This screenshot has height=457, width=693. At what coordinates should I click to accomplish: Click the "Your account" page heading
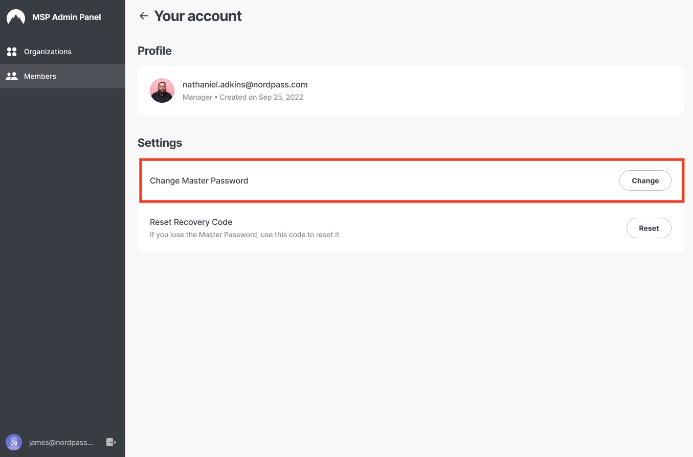tap(198, 16)
